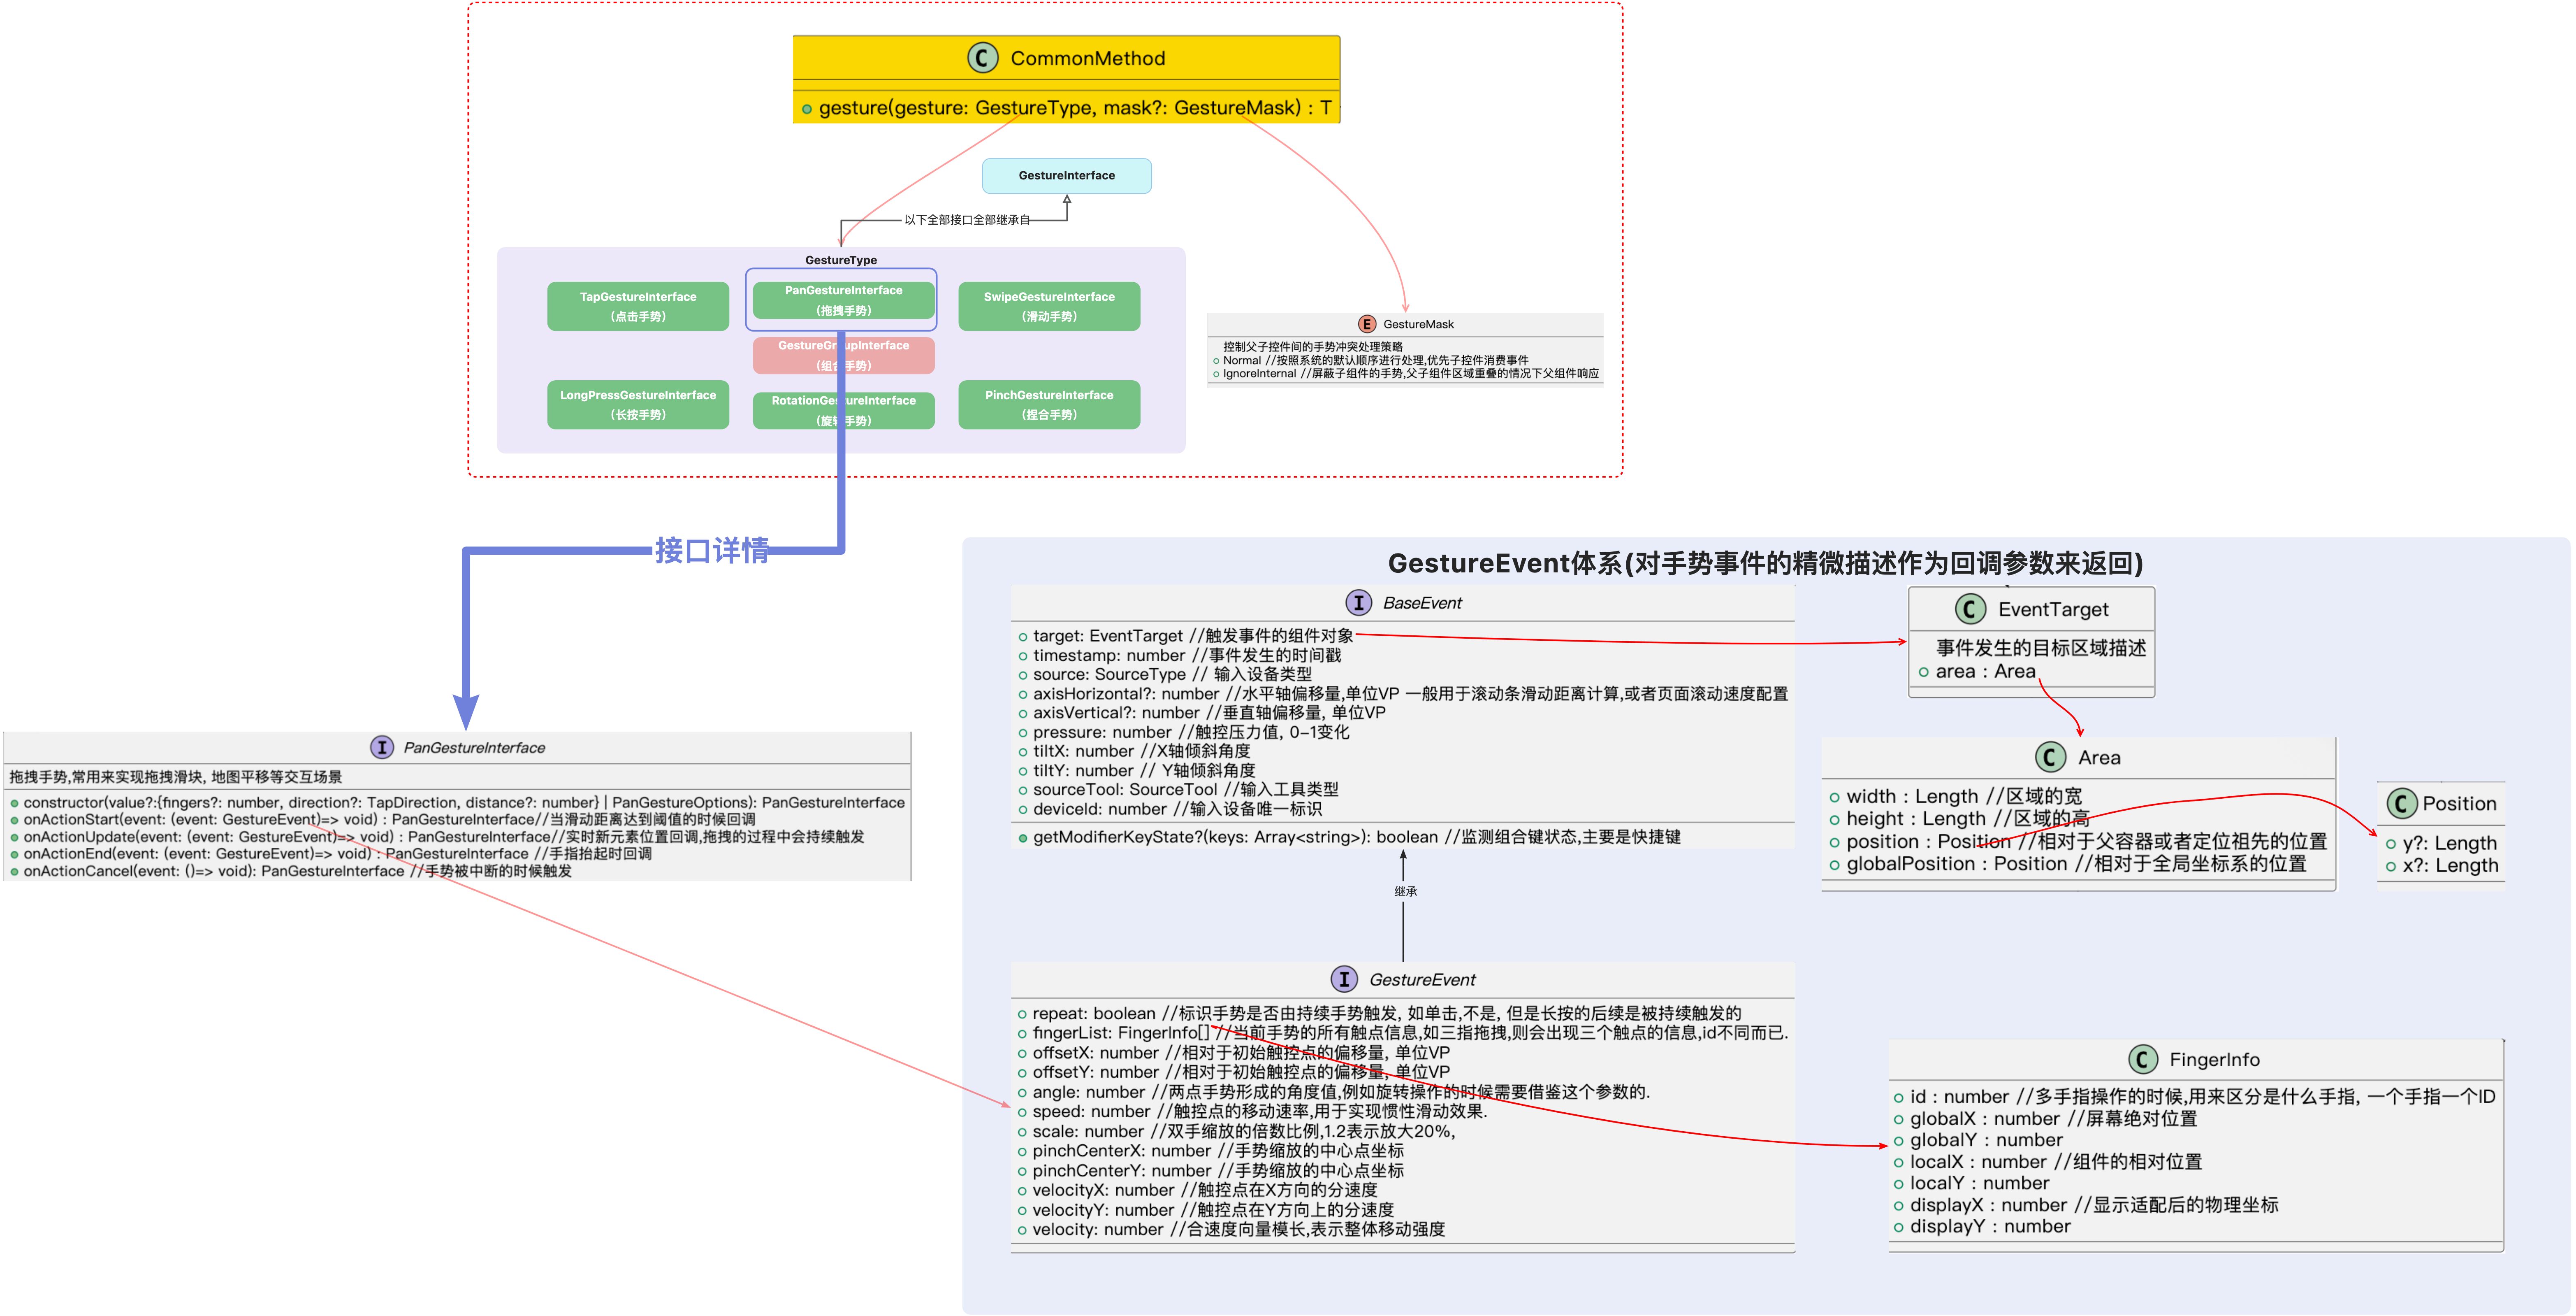Screen dimensions: 2576x1316
Task: Click the width : Length field in Area
Action: coord(1956,797)
